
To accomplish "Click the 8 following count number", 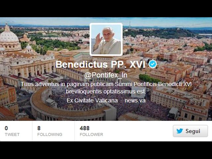I will point(39,128).
